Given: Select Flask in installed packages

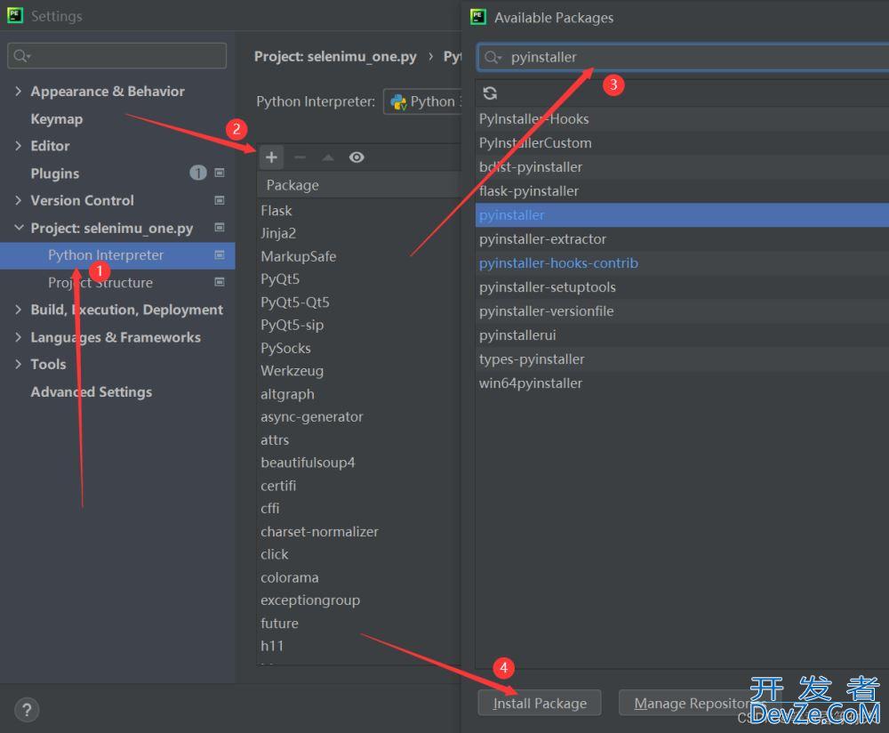Looking at the screenshot, I should pyautogui.click(x=358, y=211).
